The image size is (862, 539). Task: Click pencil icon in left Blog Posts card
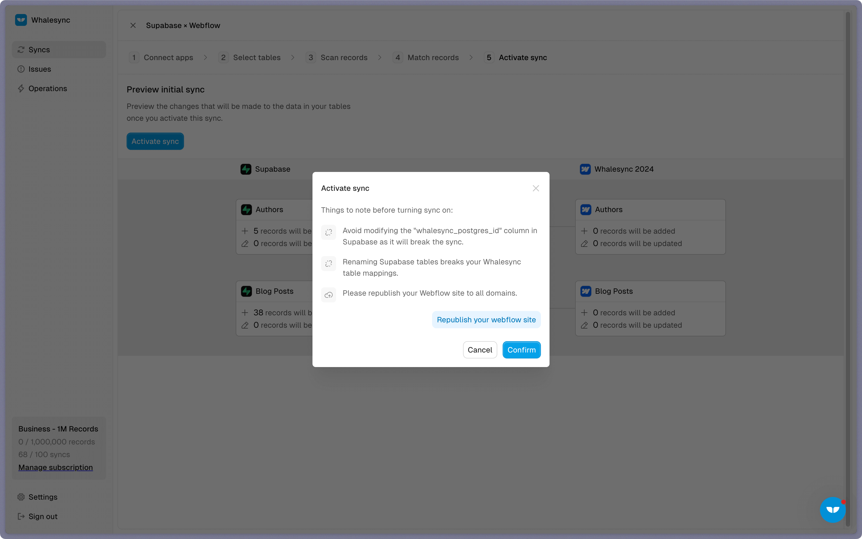[x=245, y=325]
